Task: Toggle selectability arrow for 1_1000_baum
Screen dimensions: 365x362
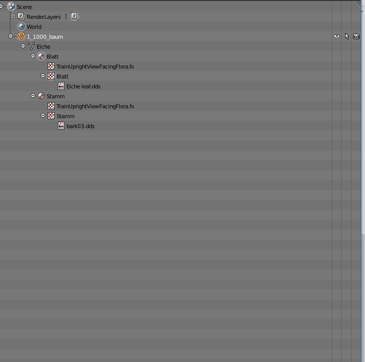Action: (347, 36)
